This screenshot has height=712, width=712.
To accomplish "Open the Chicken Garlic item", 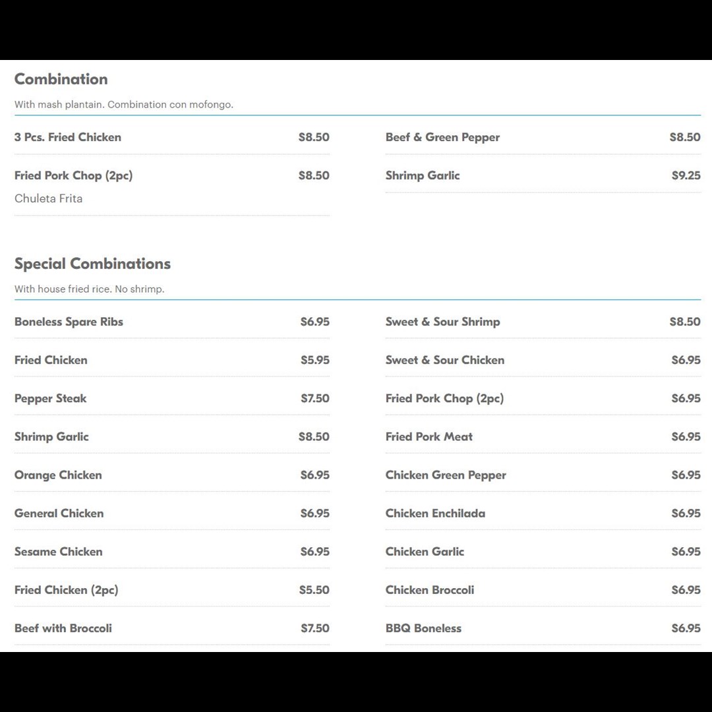I will tap(543, 552).
